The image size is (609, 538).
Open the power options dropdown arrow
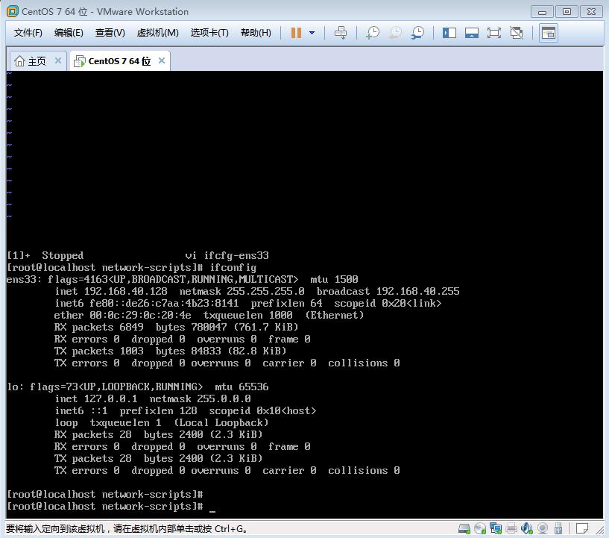pyautogui.click(x=312, y=33)
